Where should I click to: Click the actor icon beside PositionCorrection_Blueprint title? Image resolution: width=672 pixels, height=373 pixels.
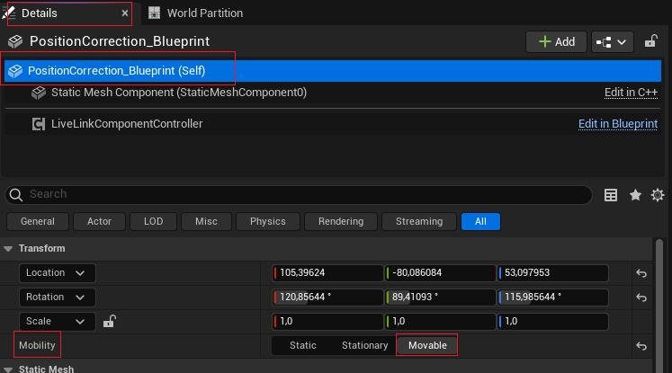point(15,41)
